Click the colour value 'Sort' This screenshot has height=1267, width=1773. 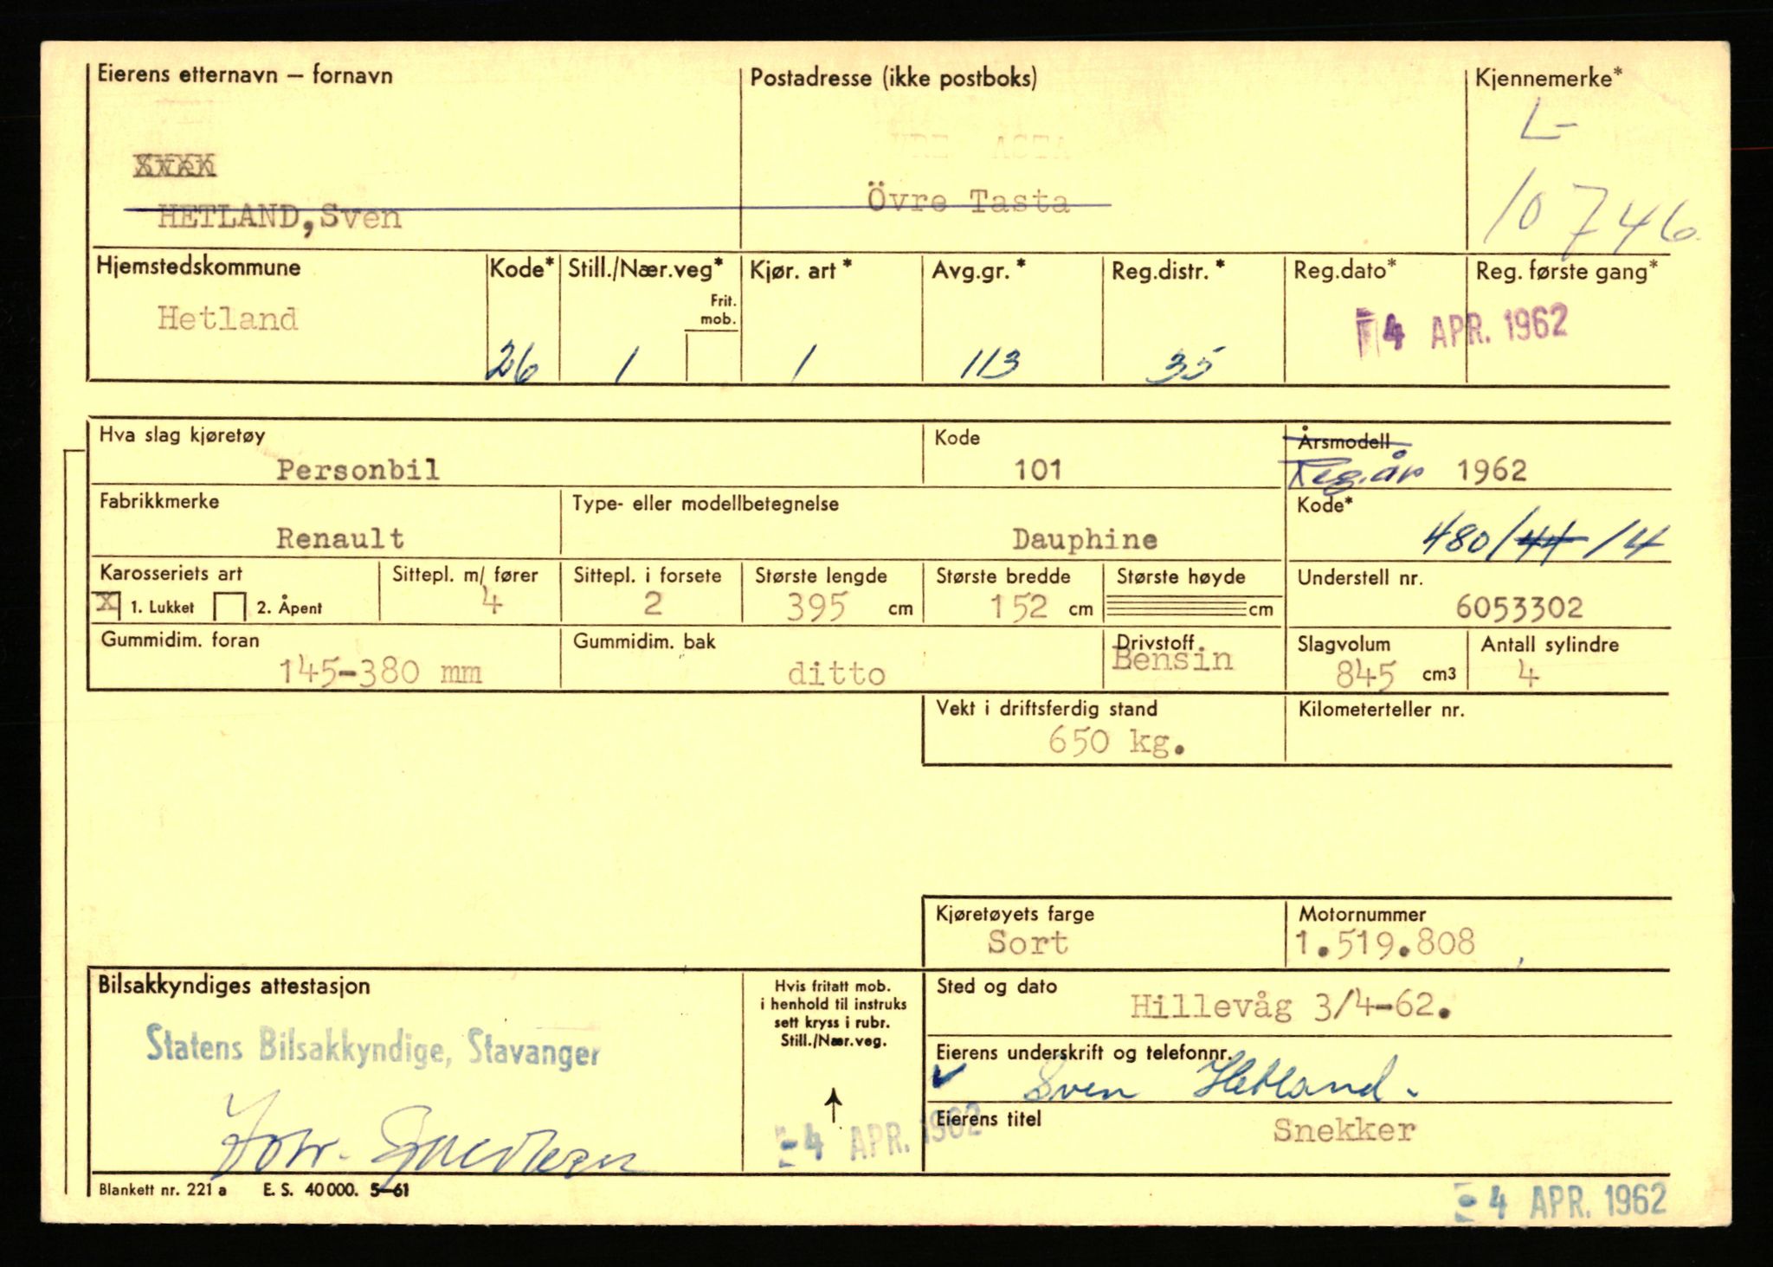[x=1028, y=942]
